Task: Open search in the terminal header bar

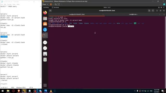Action: point(149,11)
